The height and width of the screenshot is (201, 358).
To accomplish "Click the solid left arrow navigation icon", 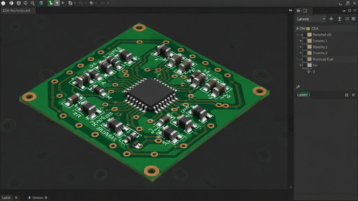I will 91,3.
